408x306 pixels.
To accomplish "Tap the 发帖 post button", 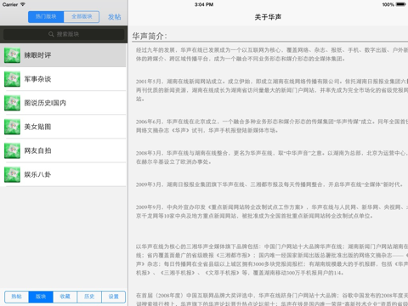I will coord(115,17).
